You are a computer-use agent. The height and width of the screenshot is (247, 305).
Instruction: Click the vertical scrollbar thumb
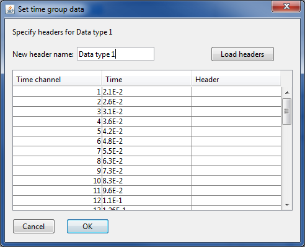coord(287,111)
